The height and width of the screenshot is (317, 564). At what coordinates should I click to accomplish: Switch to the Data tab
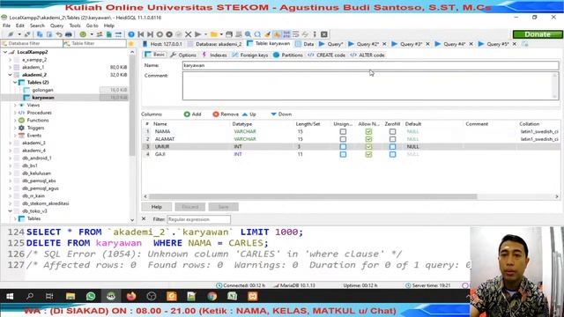tap(305, 44)
